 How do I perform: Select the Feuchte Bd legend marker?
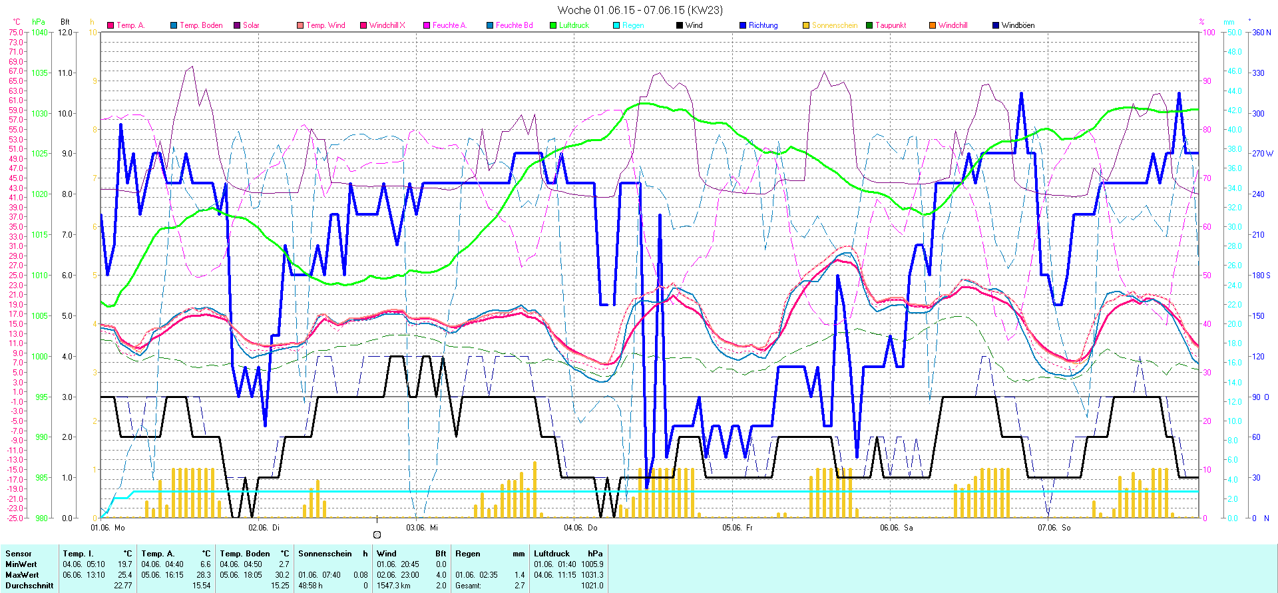click(x=490, y=25)
